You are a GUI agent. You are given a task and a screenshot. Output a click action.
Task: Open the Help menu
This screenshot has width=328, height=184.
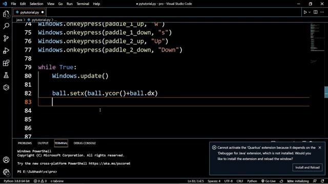point(96,4)
